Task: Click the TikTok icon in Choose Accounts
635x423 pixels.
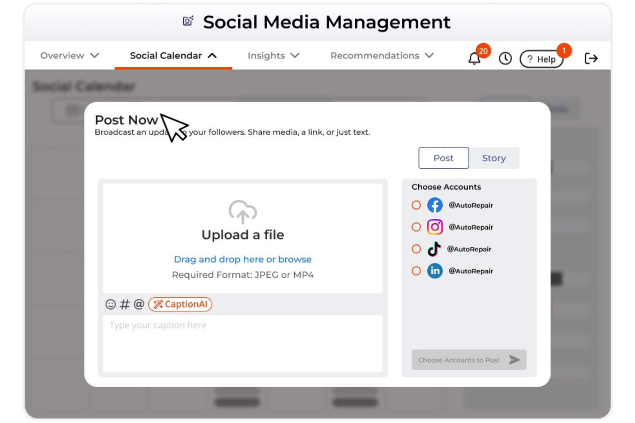Action: coord(435,249)
